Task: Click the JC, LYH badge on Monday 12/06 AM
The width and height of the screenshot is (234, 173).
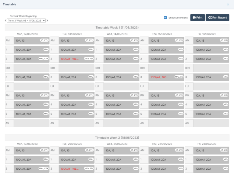Action: click(x=44, y=40)
